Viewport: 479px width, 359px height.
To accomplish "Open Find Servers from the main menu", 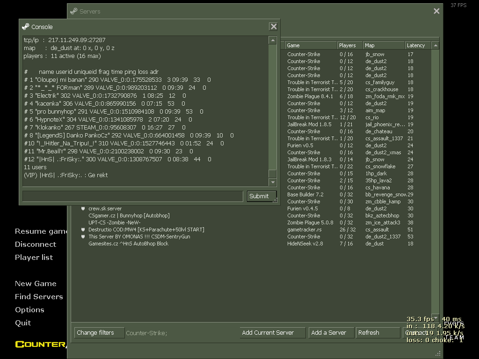I will pyautogui.click(x=39, y=296).
